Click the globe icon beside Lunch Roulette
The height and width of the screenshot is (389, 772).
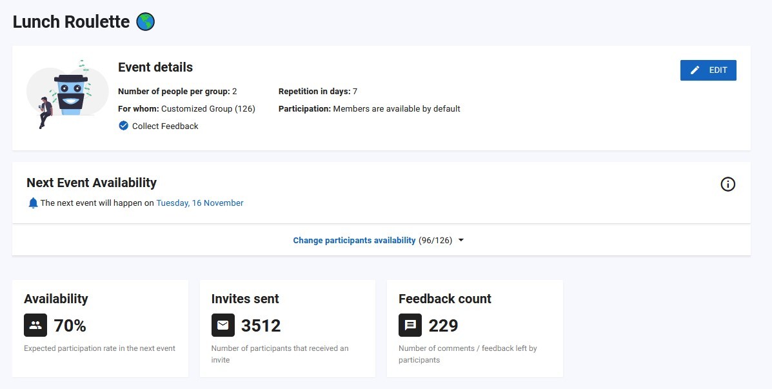pyautogui.click(x=146, y=22)
